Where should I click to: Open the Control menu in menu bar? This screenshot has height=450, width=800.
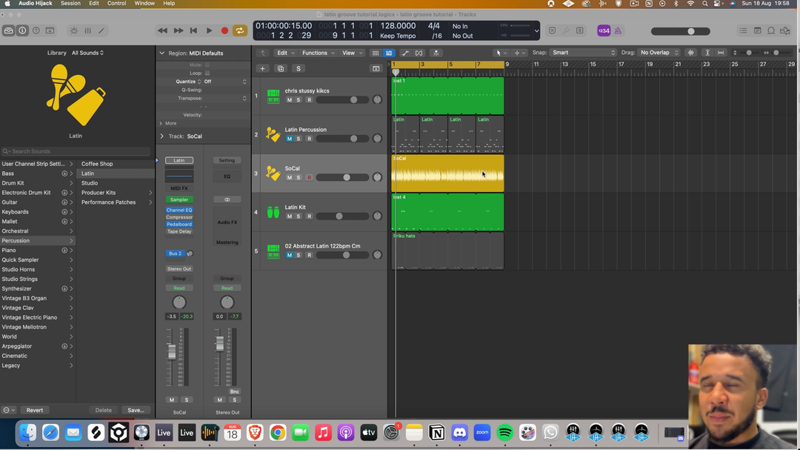pos(116,4)
